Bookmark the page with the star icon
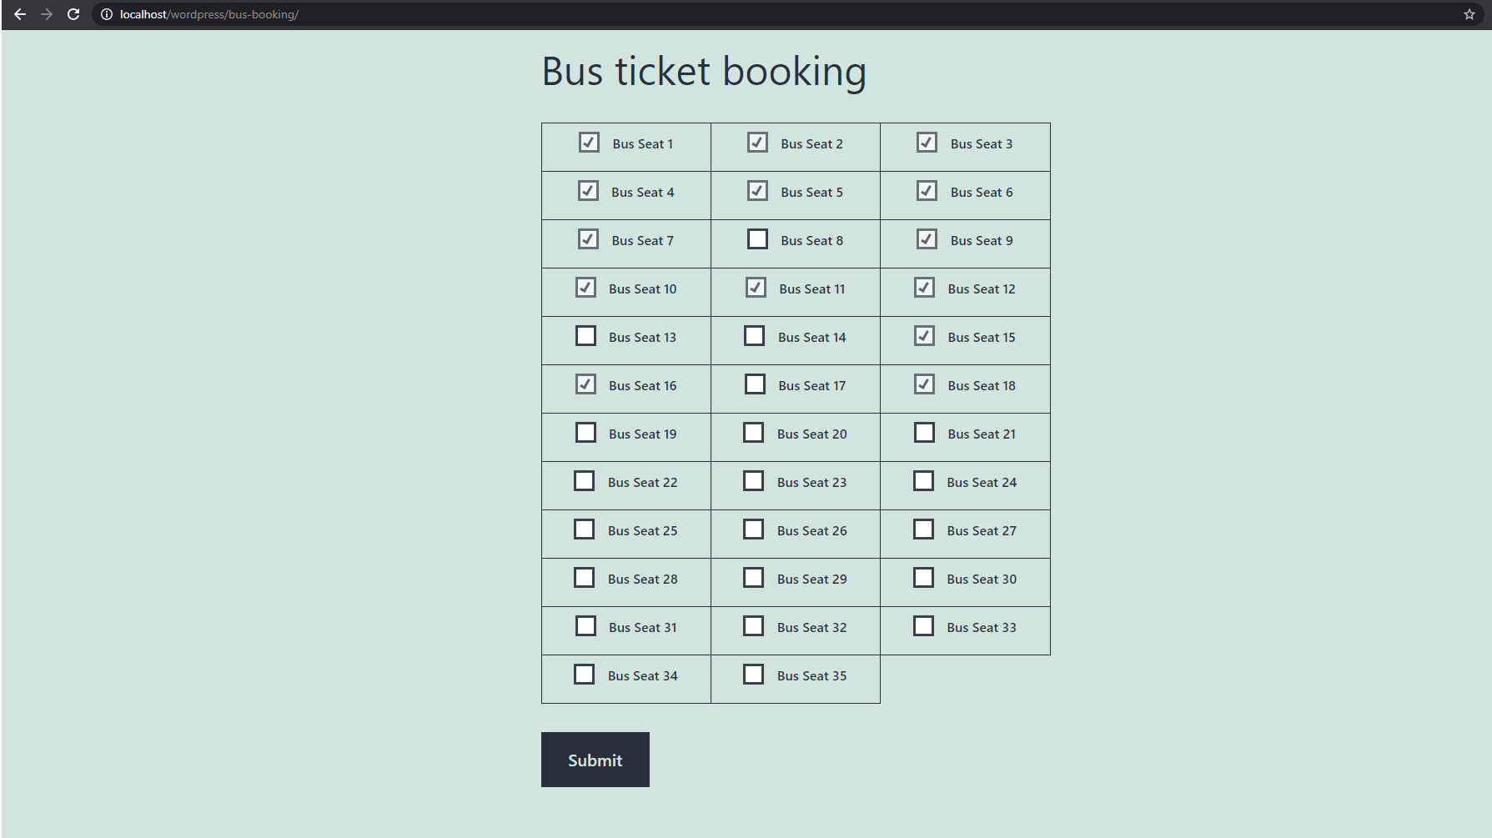 (1469, 14)
